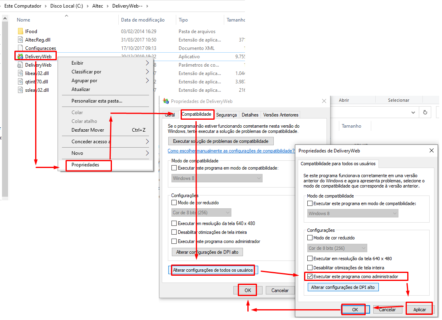This screenshot has width=442, height=320.
Task: Select the Configuracoes XML file icon
Action: coord(20,48)
